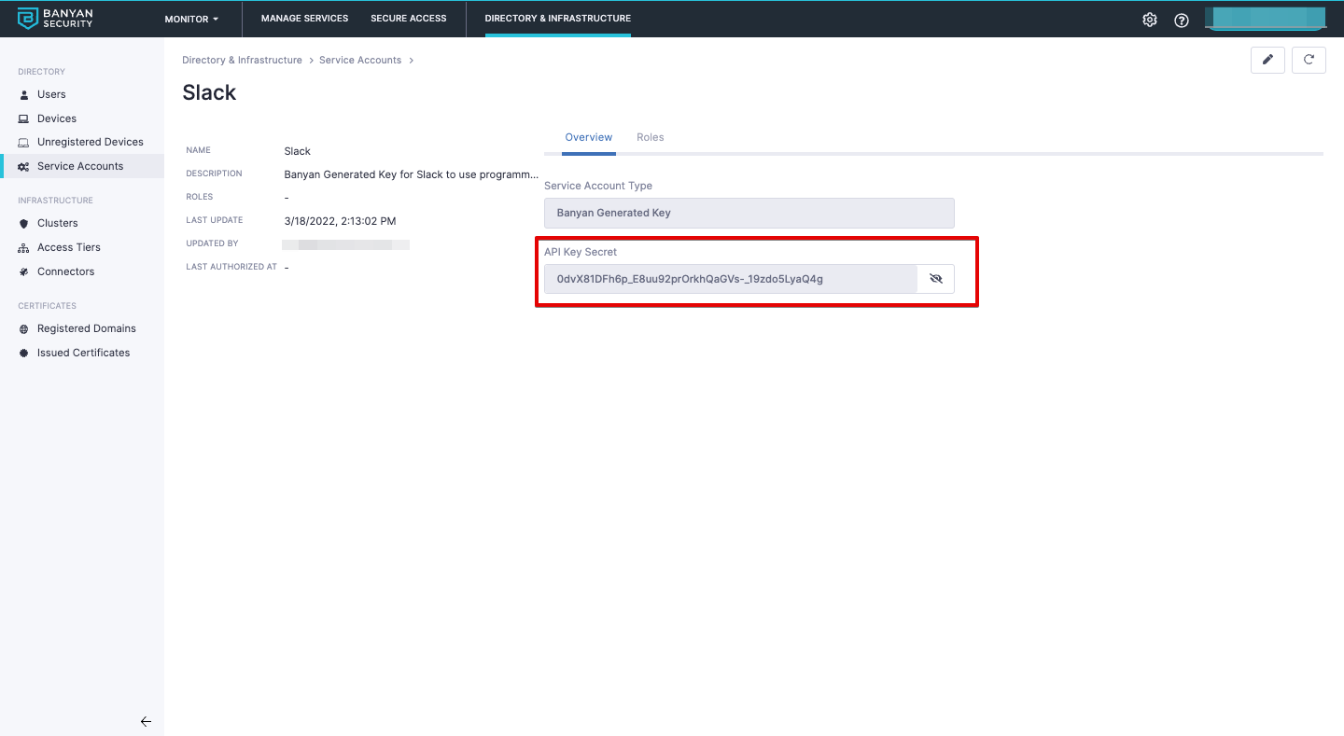Open Directory & Infrastructure menu
The height and width of the screenshot is (736, 1344).
coord(558,19)
